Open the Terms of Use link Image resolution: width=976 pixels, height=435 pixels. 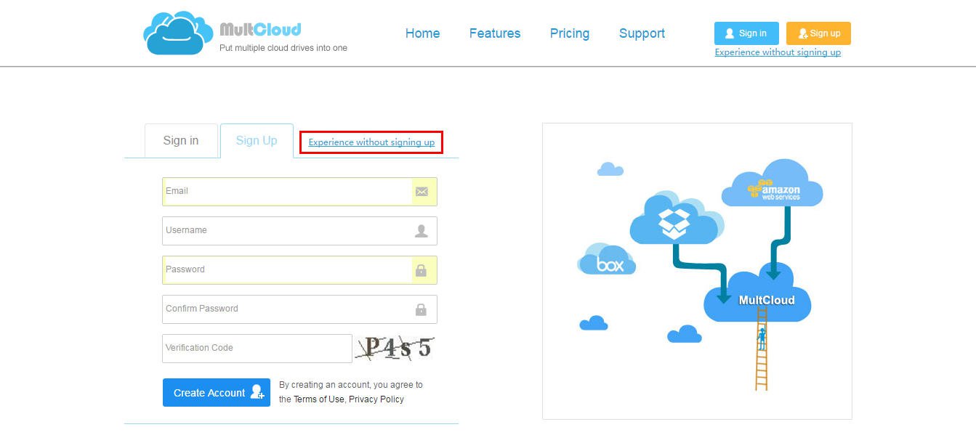(319, 399)
